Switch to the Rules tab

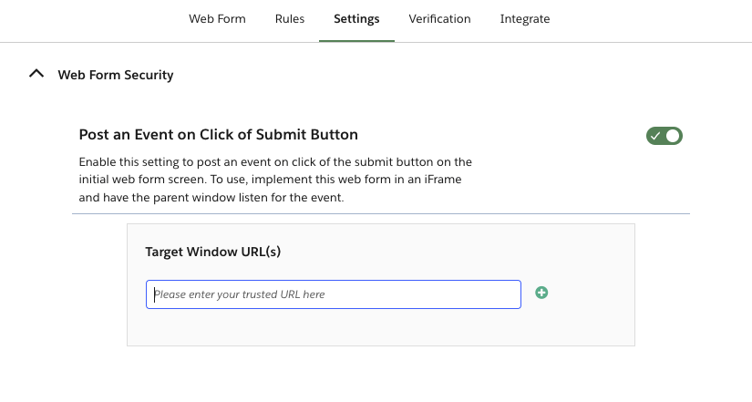pos(290,18)
